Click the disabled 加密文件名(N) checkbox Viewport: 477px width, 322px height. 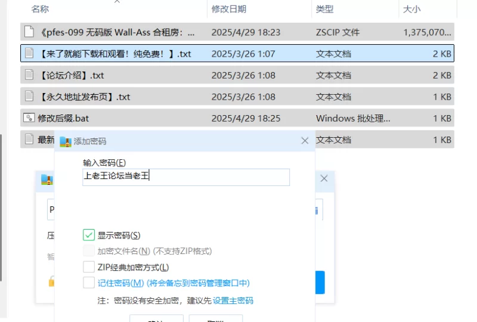coord(89,251)
